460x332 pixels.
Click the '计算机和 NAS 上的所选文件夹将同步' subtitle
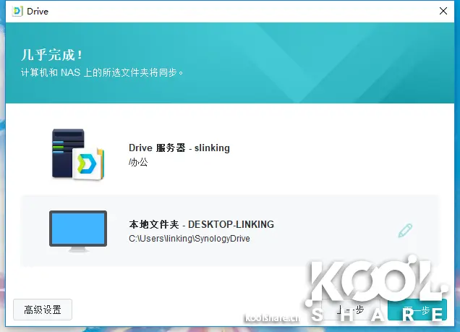click(102, 72)
